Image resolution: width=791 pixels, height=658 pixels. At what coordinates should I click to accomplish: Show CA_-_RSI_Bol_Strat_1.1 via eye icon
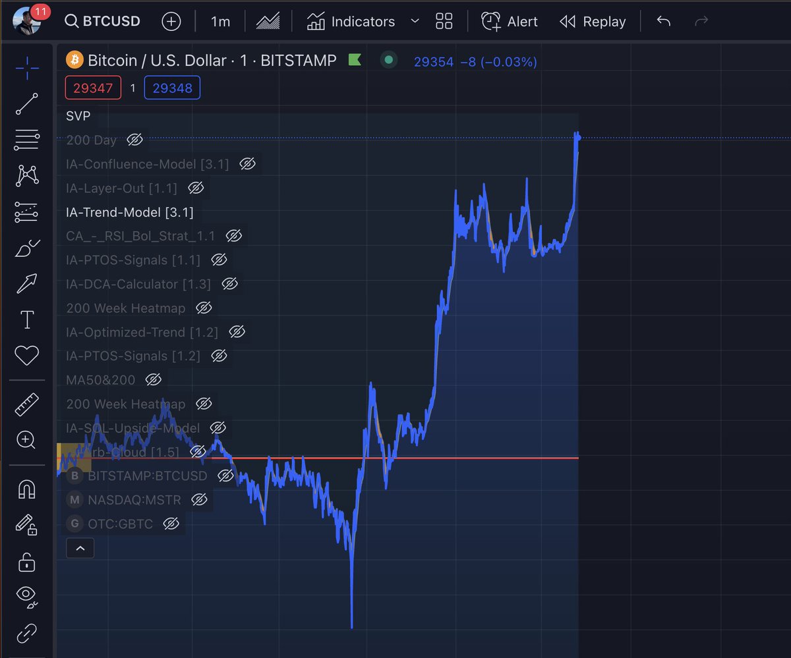[233, 236]
